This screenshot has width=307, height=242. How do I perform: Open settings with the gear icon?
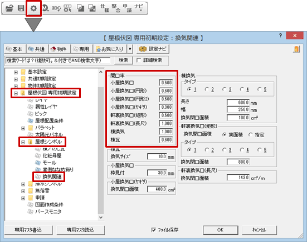33,8
